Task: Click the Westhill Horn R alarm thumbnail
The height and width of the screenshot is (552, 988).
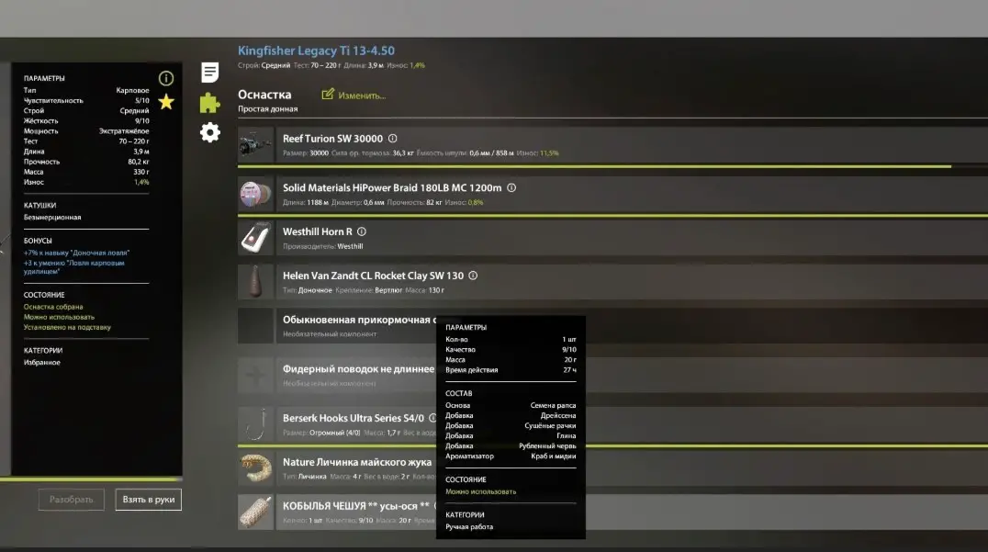Action: tap(255, 238)
